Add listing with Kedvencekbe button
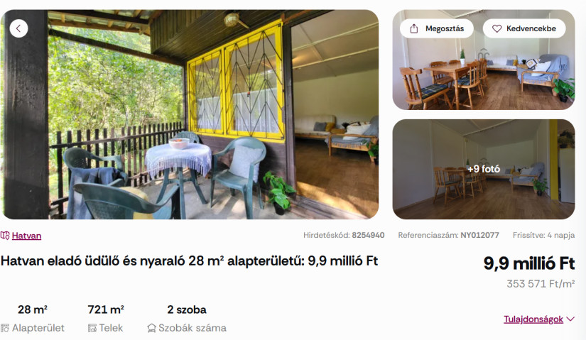 pos(524,28)
